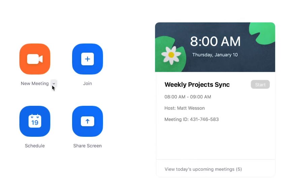Click the 08:00 AM - 09:00 AM time range
Image resolution: width=294 pixels, height=187 pixels.
(188, 97)
